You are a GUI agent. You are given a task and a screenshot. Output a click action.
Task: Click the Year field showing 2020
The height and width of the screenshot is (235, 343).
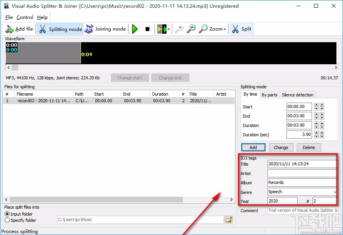[282, 201]
